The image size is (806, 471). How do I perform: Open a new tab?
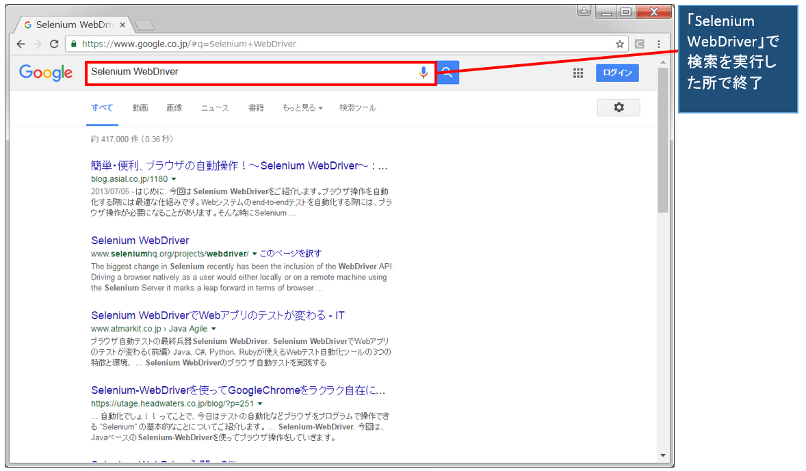coord(144,25)
